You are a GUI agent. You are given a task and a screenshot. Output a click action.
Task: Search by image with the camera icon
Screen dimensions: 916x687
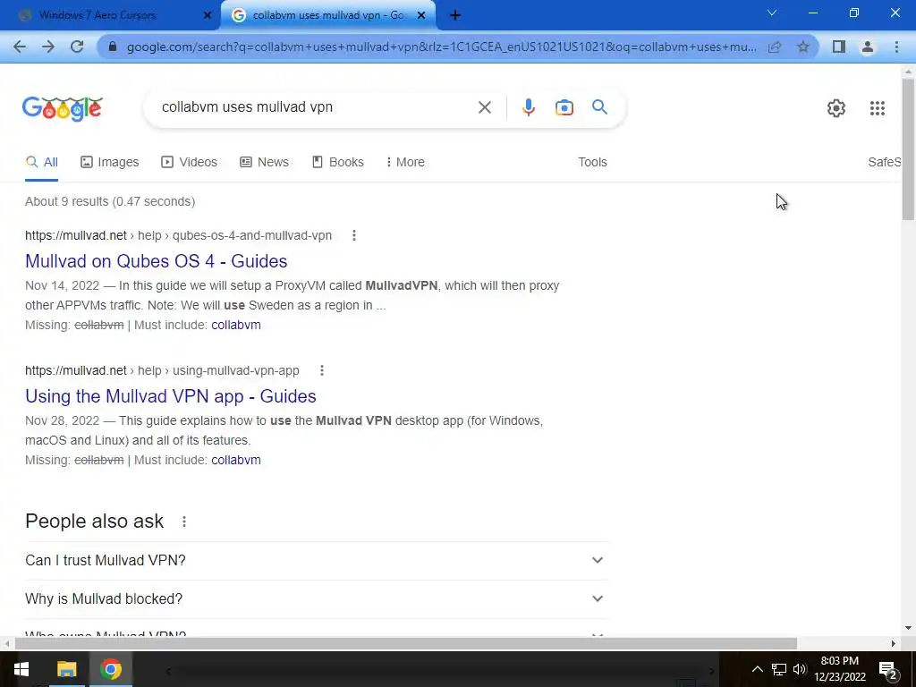[564, 107]
